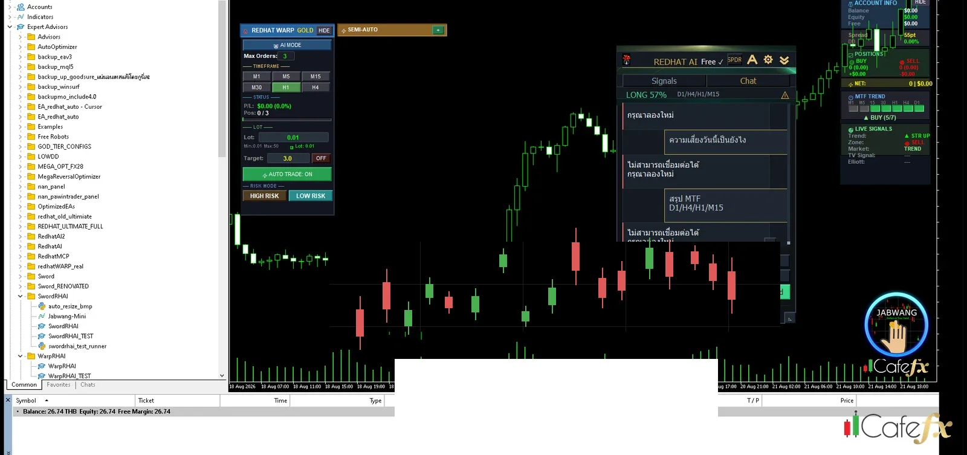Click the REDHAT AI mushroom logo icon
This screenshot has width=967, height=455.
tap(627, 60)
